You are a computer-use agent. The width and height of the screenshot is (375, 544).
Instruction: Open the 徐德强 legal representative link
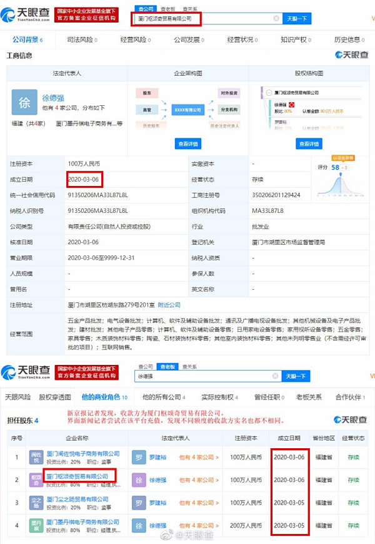tap(53, 98)
